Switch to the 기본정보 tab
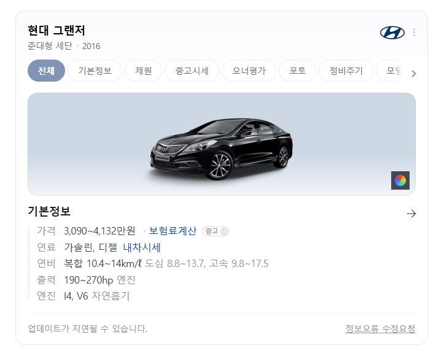Viewport: 436px width, 356px height. (95, 71)
